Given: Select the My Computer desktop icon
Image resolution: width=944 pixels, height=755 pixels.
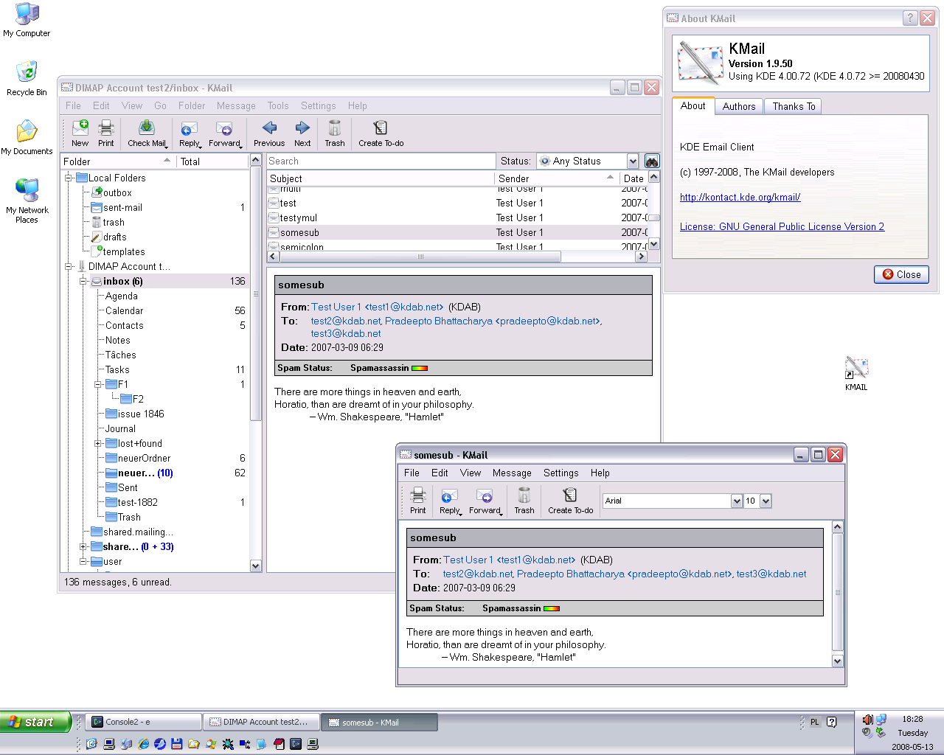Looking at the screenshot, I should 27,20.
